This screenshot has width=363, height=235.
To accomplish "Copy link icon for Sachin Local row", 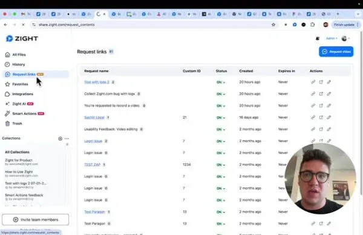I will click(x=313, y=117).
